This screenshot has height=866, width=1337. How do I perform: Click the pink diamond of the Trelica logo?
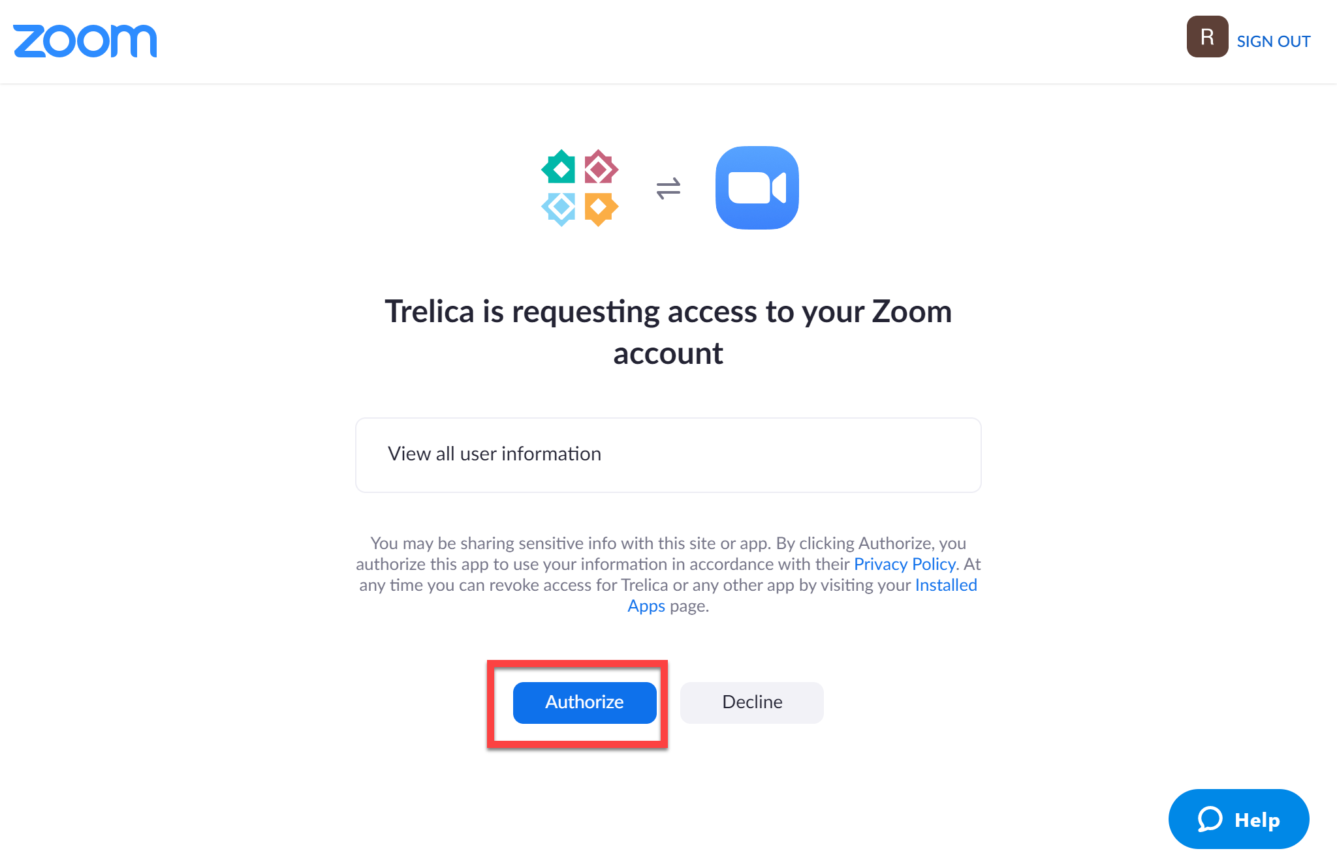click(600, 168)
